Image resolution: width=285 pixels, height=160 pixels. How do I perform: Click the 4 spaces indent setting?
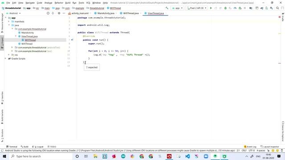click(261, 151)
